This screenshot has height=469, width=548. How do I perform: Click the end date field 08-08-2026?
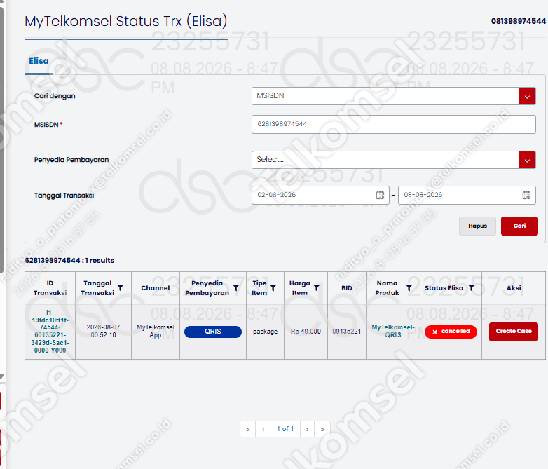(467, 195)
